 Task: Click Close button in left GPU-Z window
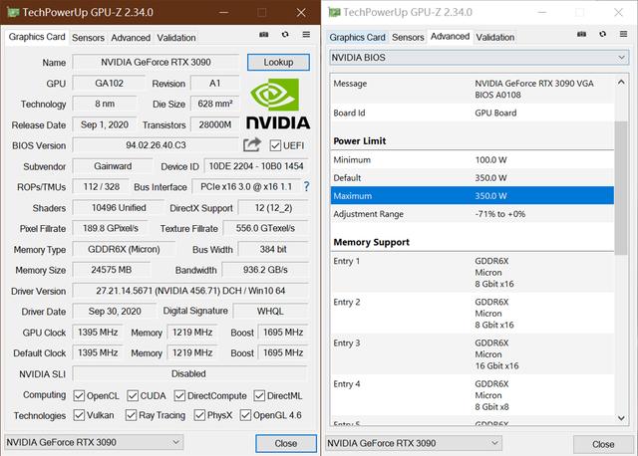point(286,443)
